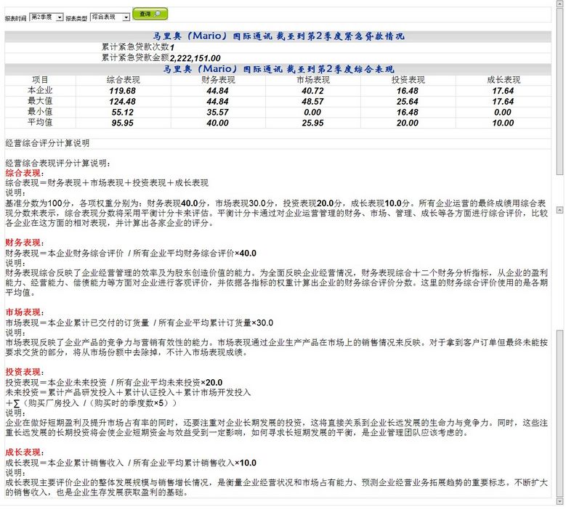
Task: Click the 紧急贷款情况 section title banner
Action: point(278,36)
